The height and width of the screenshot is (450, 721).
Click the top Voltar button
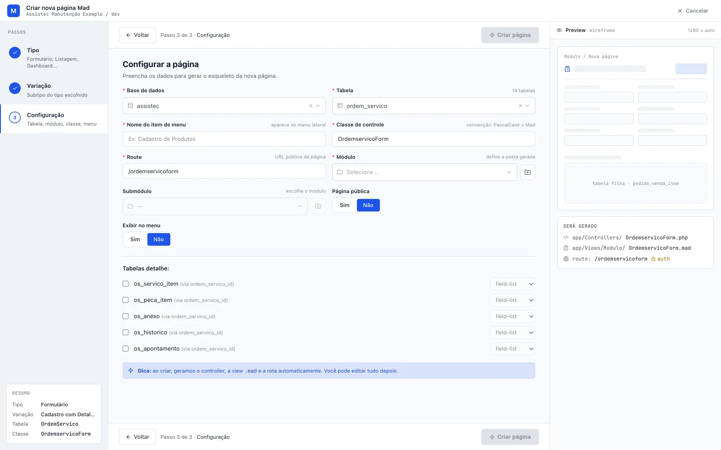pyautogui.click(x=137, y=35)
